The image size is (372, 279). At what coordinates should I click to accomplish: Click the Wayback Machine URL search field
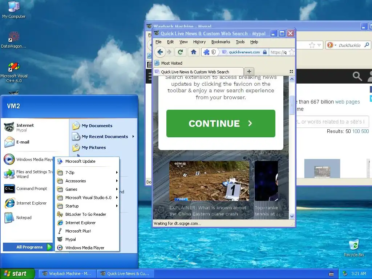(x=333, y=122)
